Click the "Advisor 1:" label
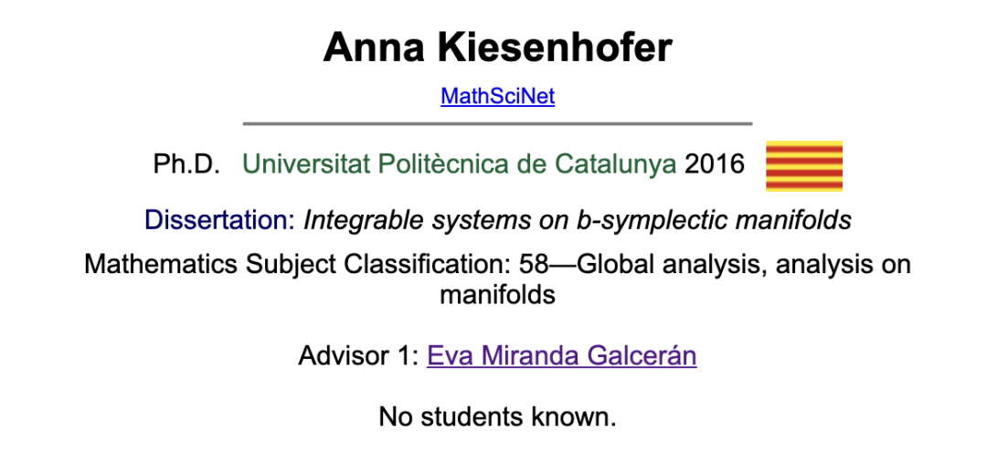 pos(358,355)
